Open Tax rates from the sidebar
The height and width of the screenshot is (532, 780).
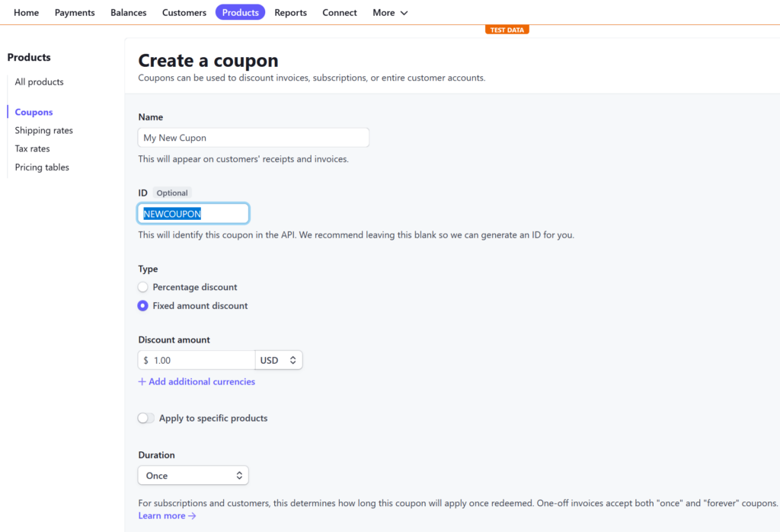[x=32, y=148]
